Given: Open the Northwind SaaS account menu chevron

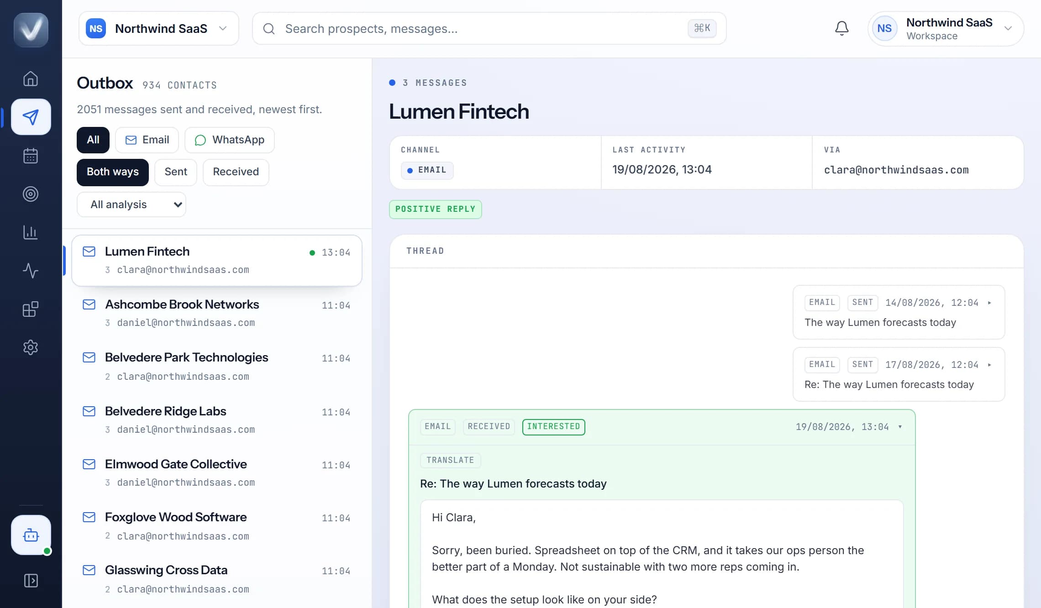Looking at the screenshot, I should tap(1008, 28).
